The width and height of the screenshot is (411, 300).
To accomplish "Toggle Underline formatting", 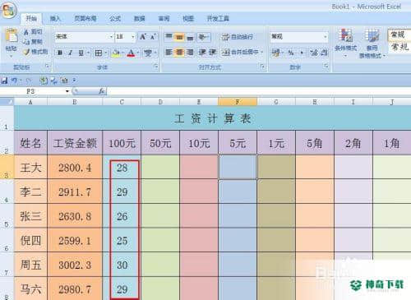I will 81,53.
